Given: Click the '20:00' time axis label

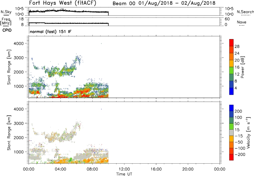Looking at the screenshot, I should pyautogui.click(x=188, y=169).
